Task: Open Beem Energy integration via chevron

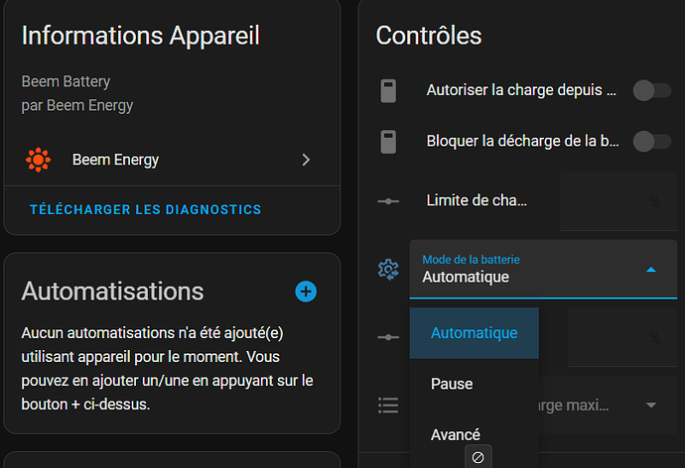Action: tap(306, 160)
